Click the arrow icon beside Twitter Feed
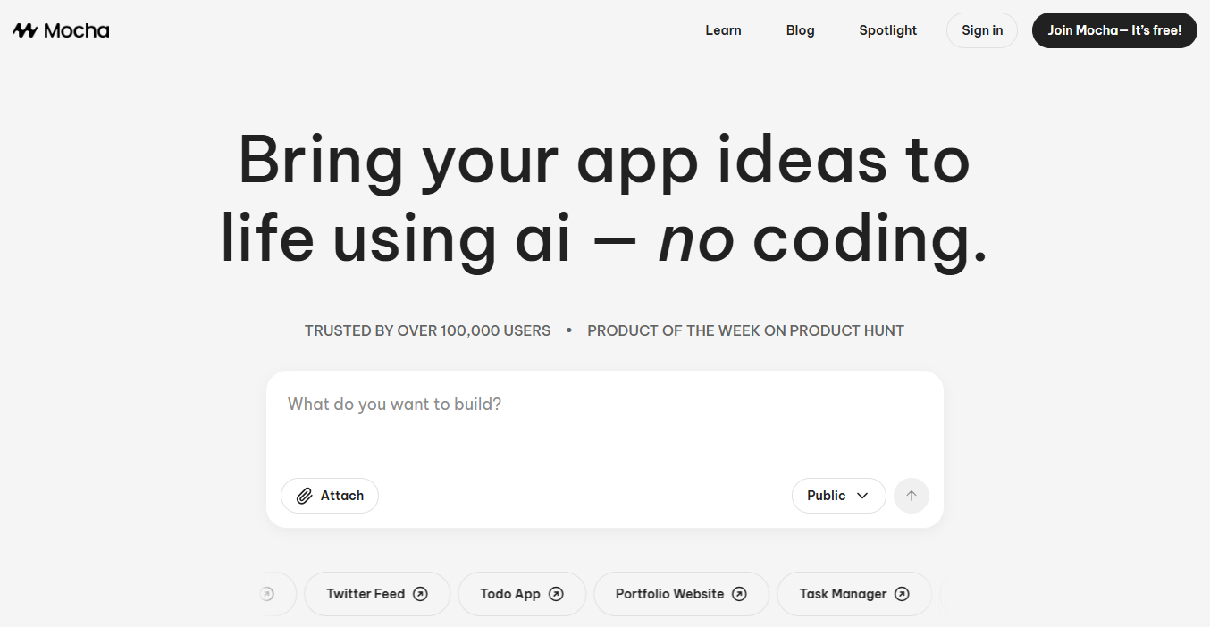 click(x=420, y=594)
